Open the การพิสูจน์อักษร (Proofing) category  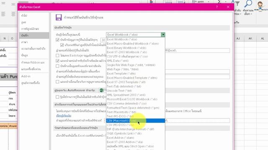pos(34,29)
